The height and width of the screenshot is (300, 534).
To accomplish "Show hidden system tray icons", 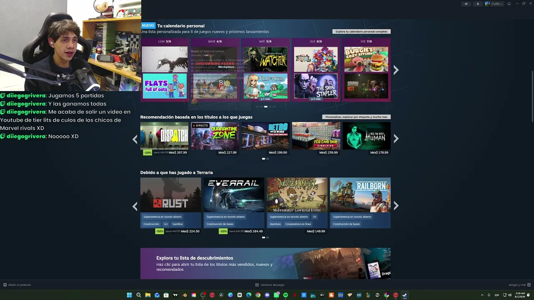I will point(482,295).
